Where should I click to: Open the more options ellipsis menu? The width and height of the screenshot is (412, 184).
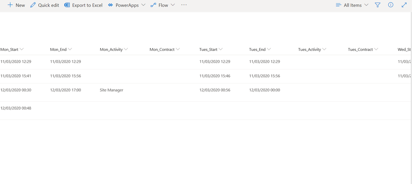184,5
